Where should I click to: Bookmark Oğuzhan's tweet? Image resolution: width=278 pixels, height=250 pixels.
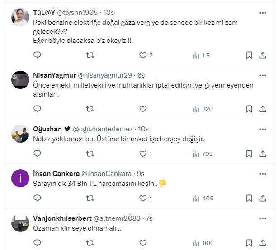(249, 153)
